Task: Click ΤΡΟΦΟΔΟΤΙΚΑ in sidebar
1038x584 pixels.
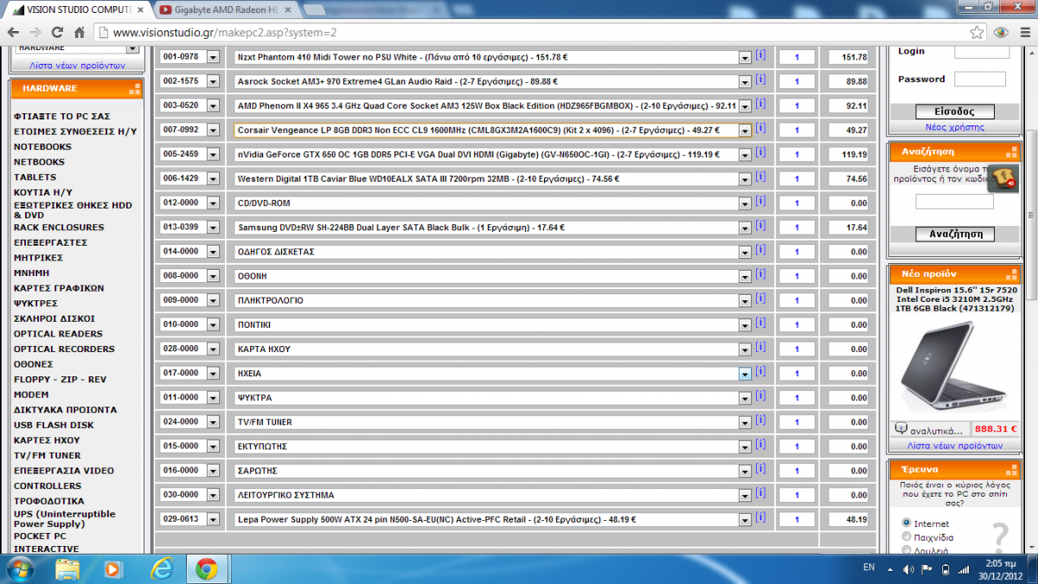Action: tap(48, 501)
